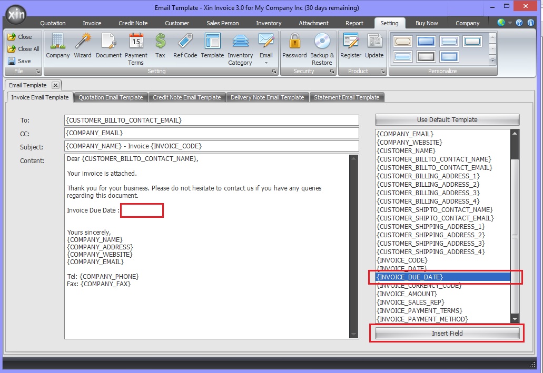The width and height of the screenshot is (543, 373).
Task: Switch to Statement Email Template tab
Action: [347, 97]
